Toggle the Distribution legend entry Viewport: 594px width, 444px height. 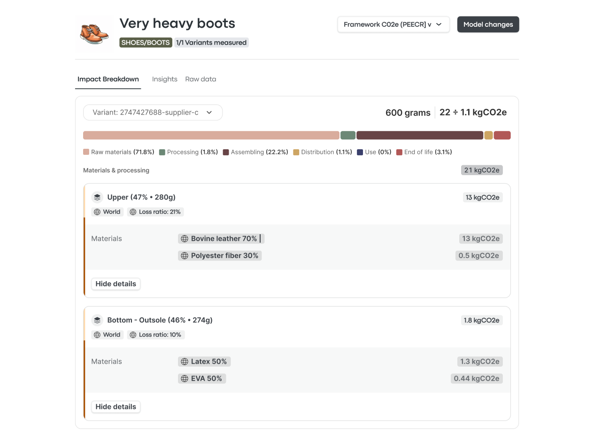pos(322,152)
